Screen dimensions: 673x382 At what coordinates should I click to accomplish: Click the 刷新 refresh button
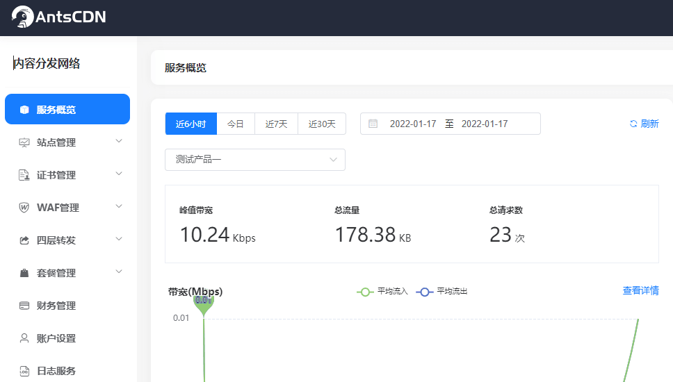click(x=644, y=124)
